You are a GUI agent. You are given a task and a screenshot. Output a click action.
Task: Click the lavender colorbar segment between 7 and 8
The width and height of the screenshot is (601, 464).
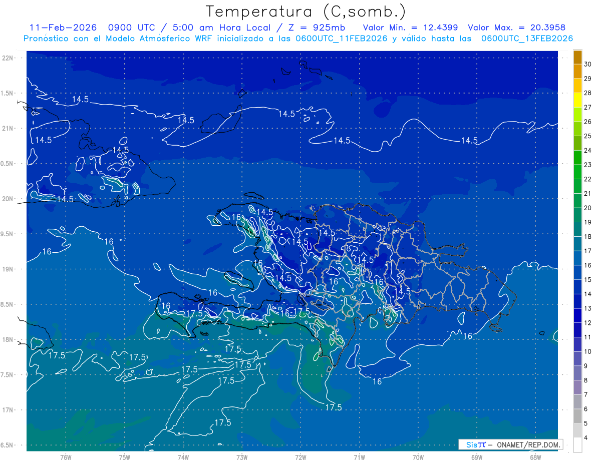tap(577, 387)
